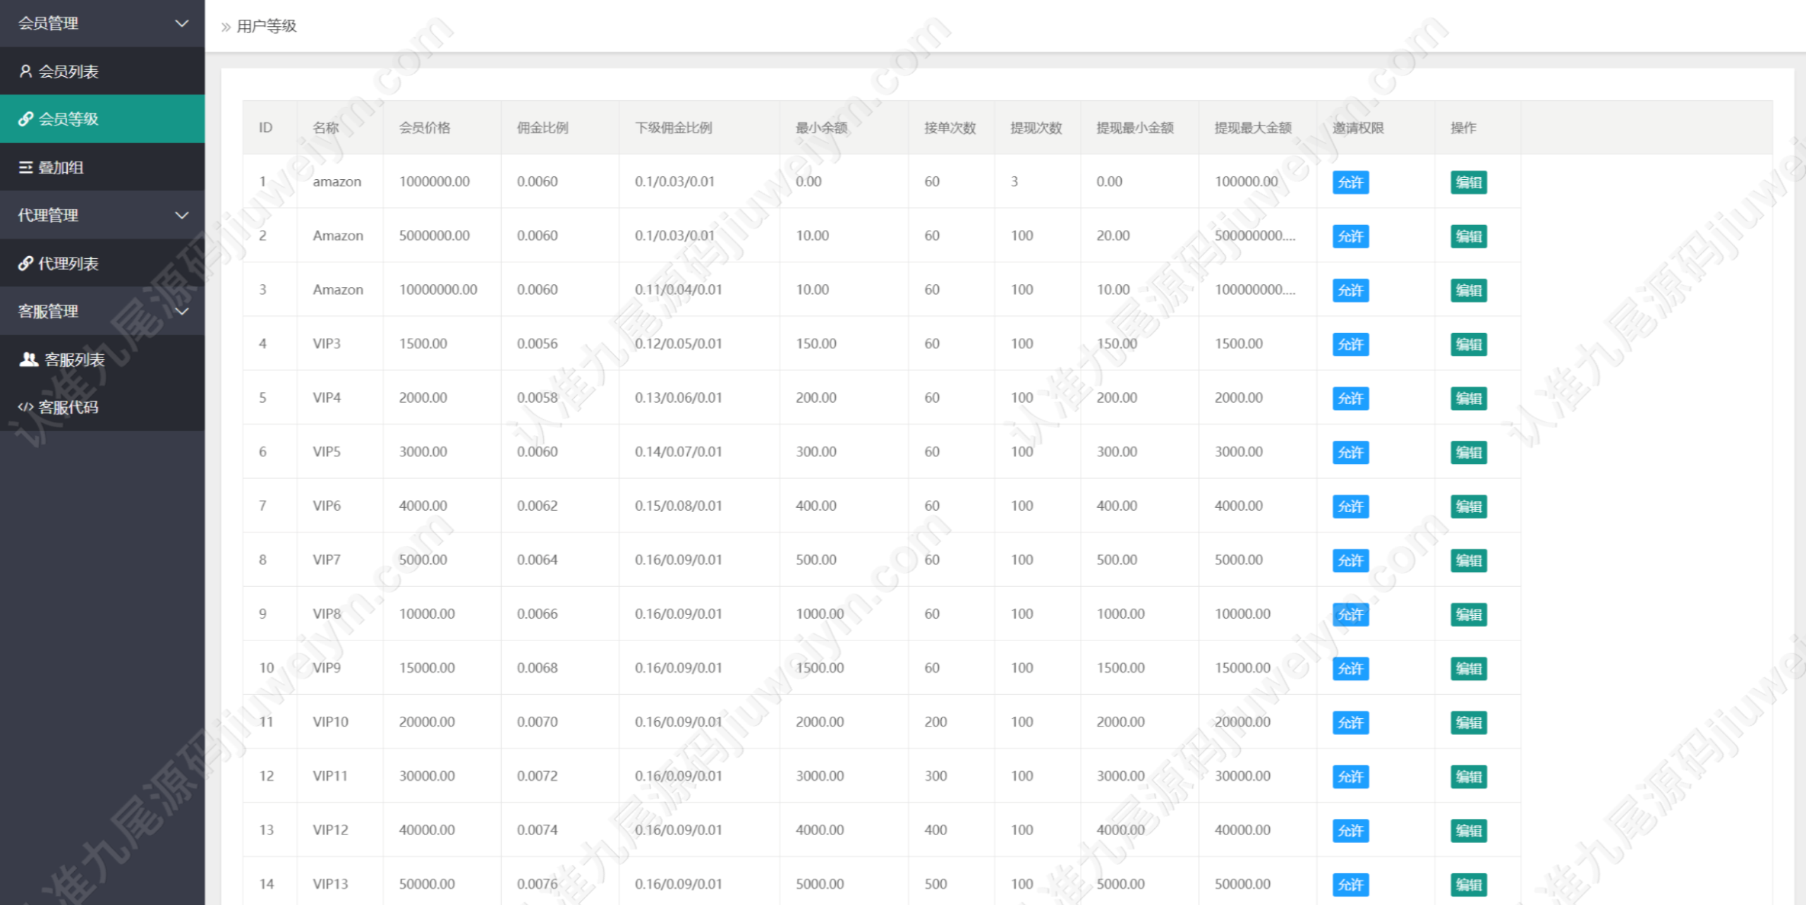
Task: Toggle 允许 invite permission for VIP12
Action: click(1350, 830)
